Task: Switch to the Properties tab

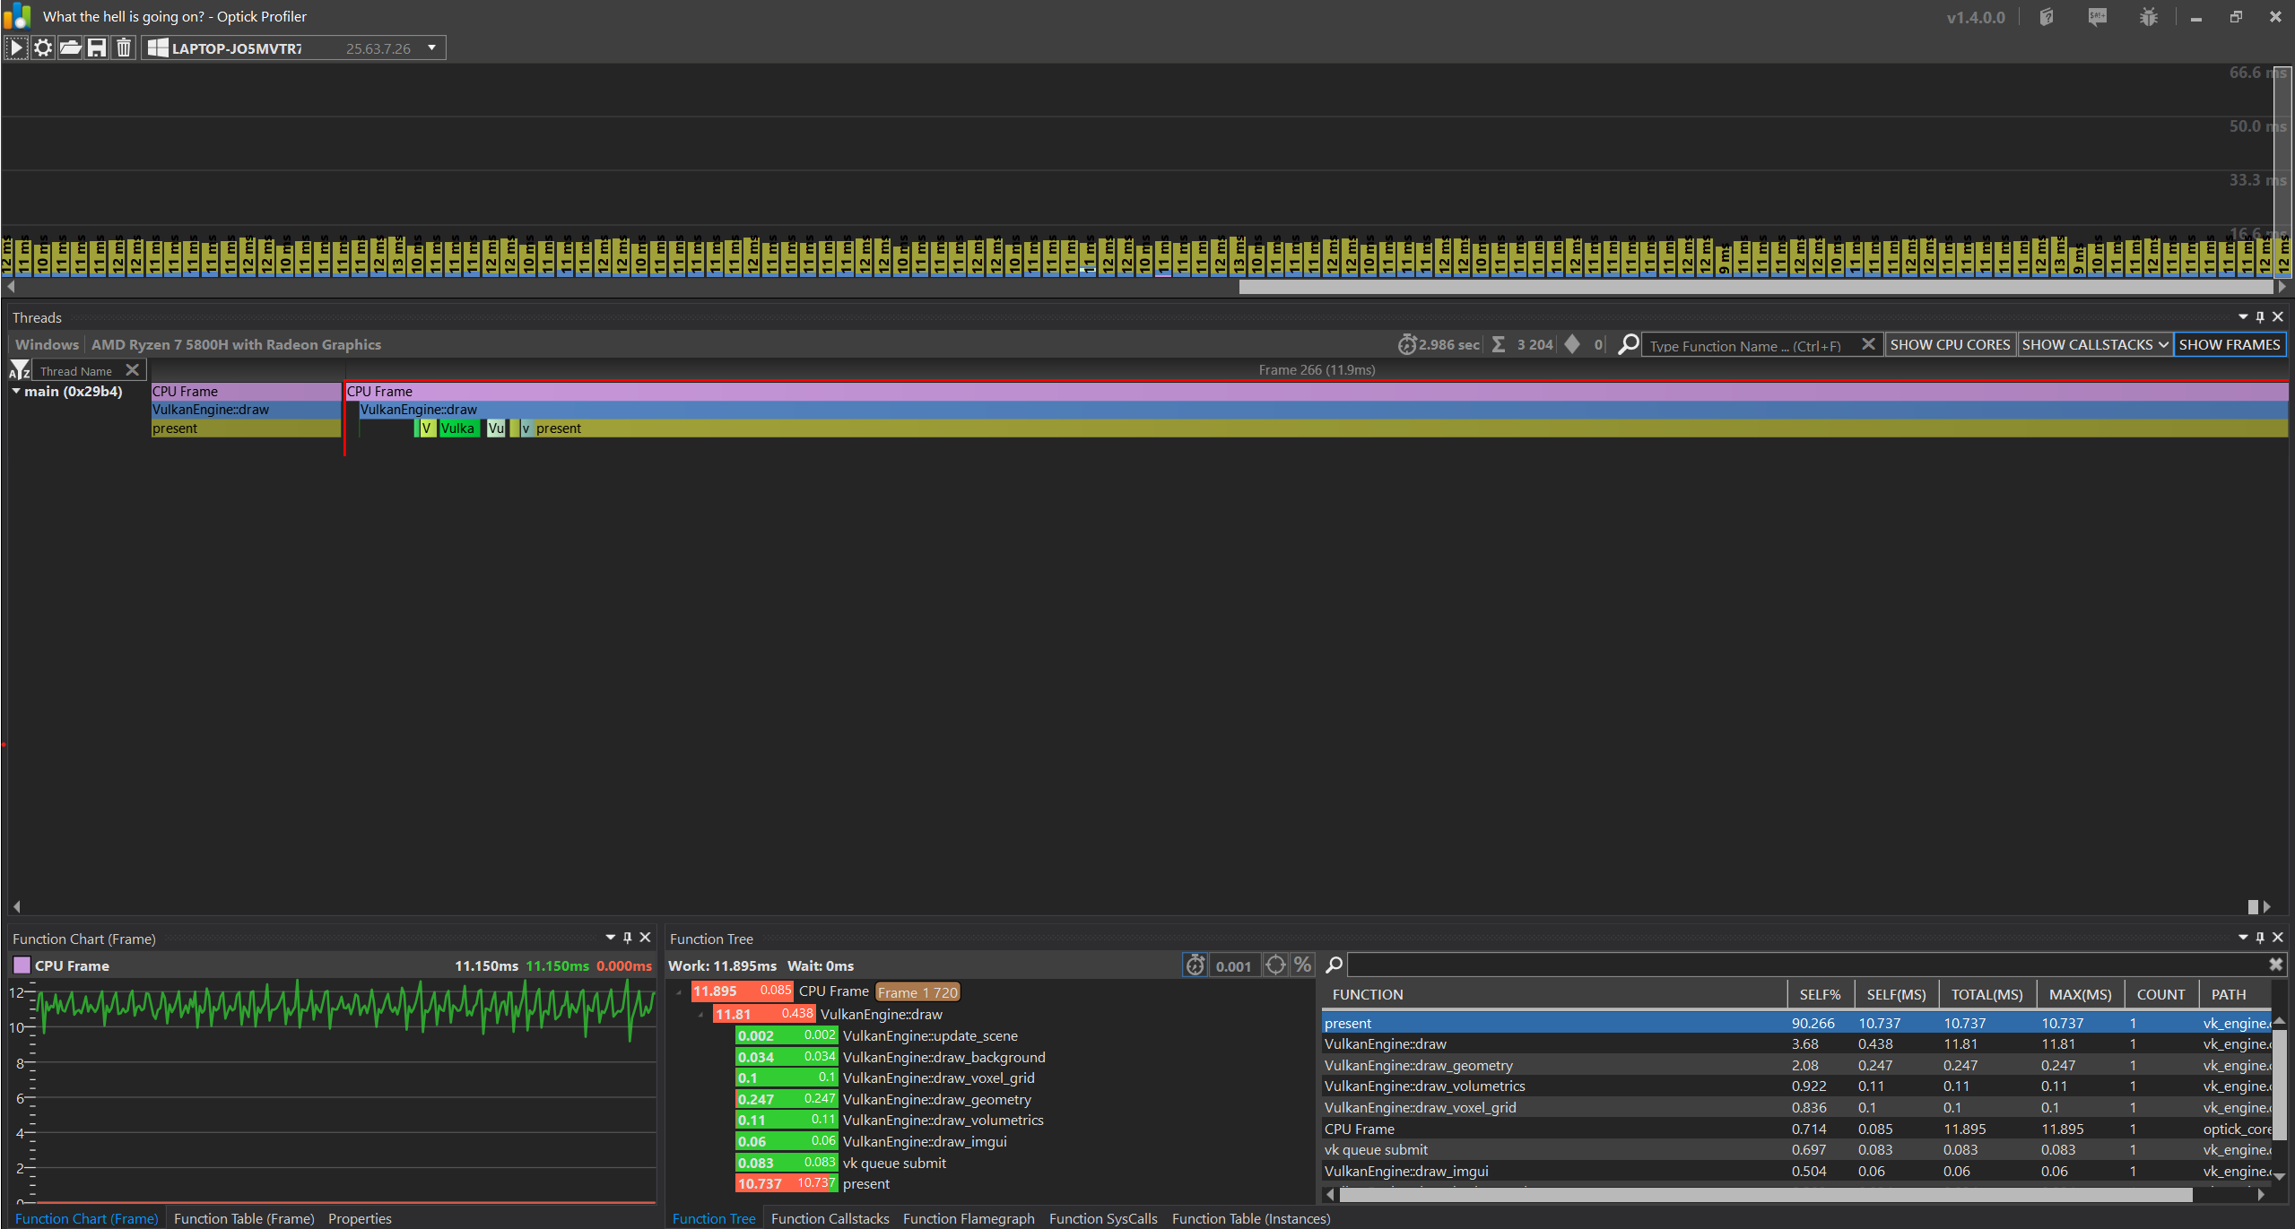Action: 360,1218
